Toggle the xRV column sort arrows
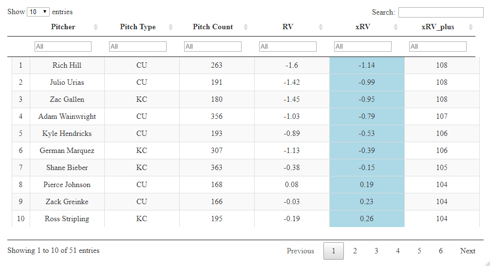This screenshot has width=490, height=266. pyautogui.click(x=396, y=27)
